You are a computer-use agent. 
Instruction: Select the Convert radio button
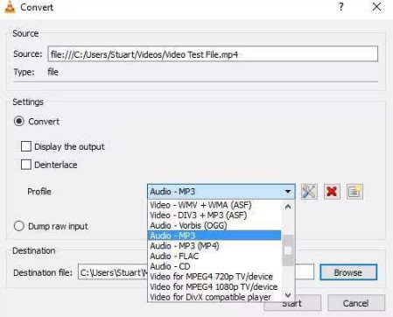point(19,121)
